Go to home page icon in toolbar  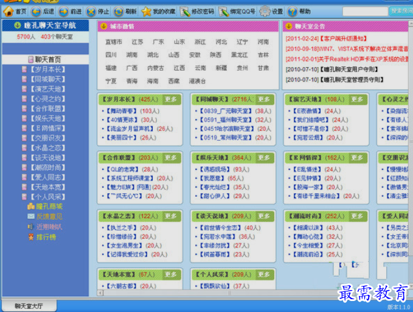tap(8, 12)
